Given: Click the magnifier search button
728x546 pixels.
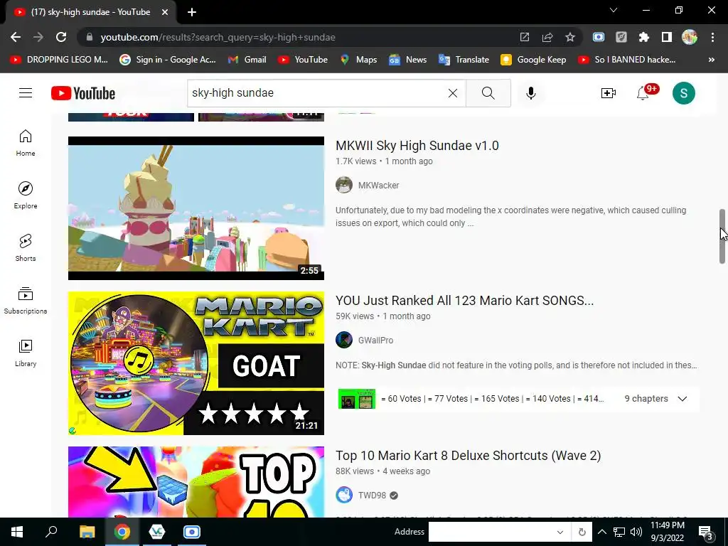Looking at the screenshot, I should tap(488, 93).
